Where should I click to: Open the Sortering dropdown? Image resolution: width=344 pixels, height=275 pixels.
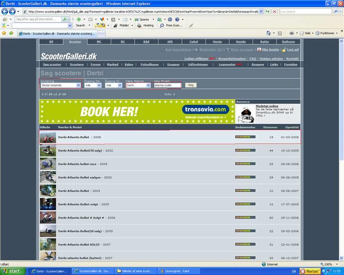tap(61, 85)
